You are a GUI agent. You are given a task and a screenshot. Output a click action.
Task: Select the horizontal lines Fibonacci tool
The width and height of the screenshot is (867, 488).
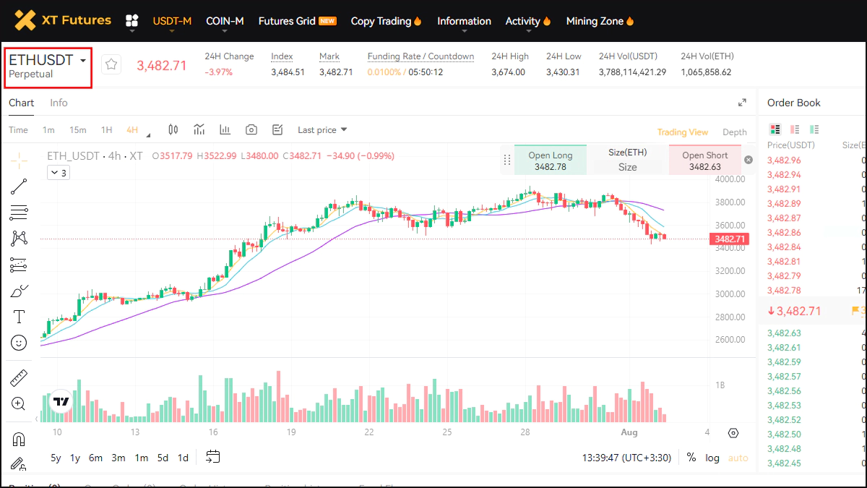(x=19, y=213)
